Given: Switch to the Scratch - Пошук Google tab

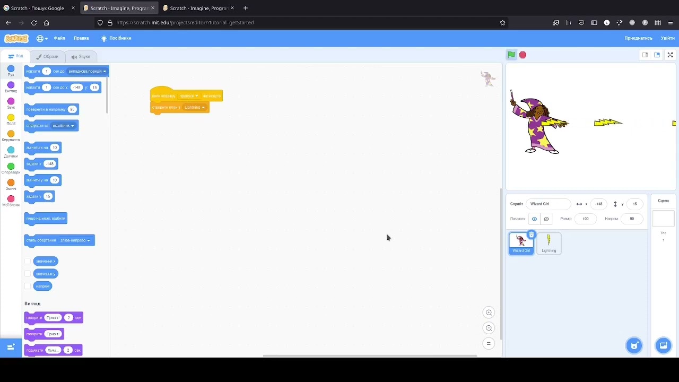Looking at the screenshot, I should (39, 8).
